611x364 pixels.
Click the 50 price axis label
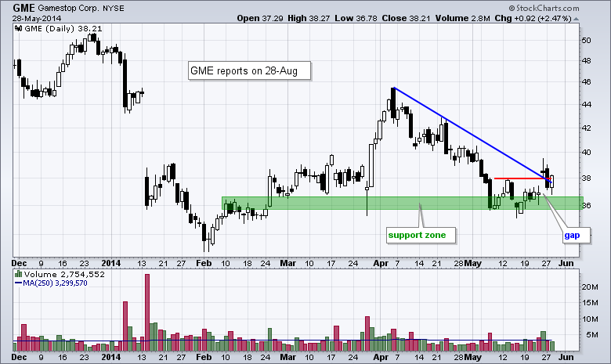pos(586,41)
